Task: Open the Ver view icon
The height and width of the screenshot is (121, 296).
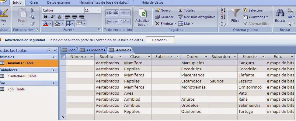Action: pyautogui.click(x=4, y=13)
